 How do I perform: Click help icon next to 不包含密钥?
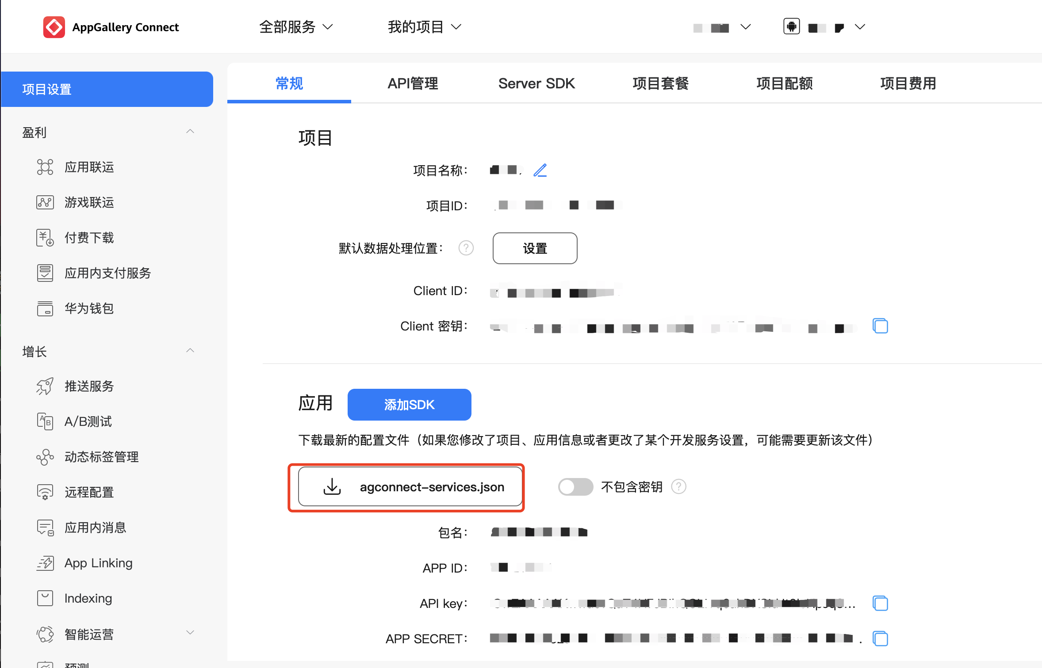[x=678, y=486]
